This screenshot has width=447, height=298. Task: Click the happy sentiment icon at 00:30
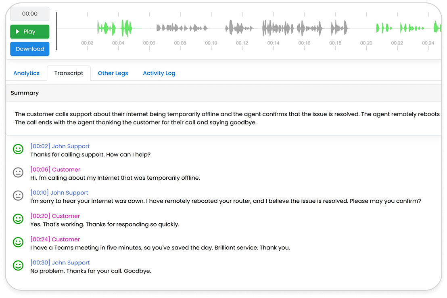(x=18, y=266)
